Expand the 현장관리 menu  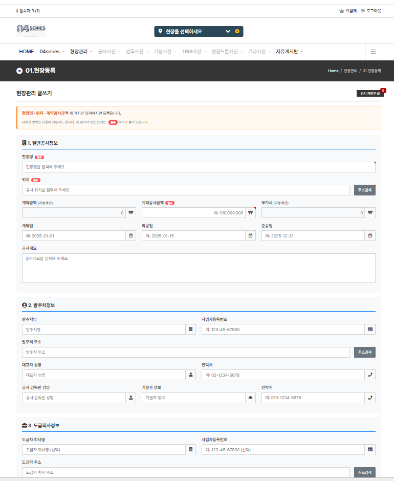[81, 52]
